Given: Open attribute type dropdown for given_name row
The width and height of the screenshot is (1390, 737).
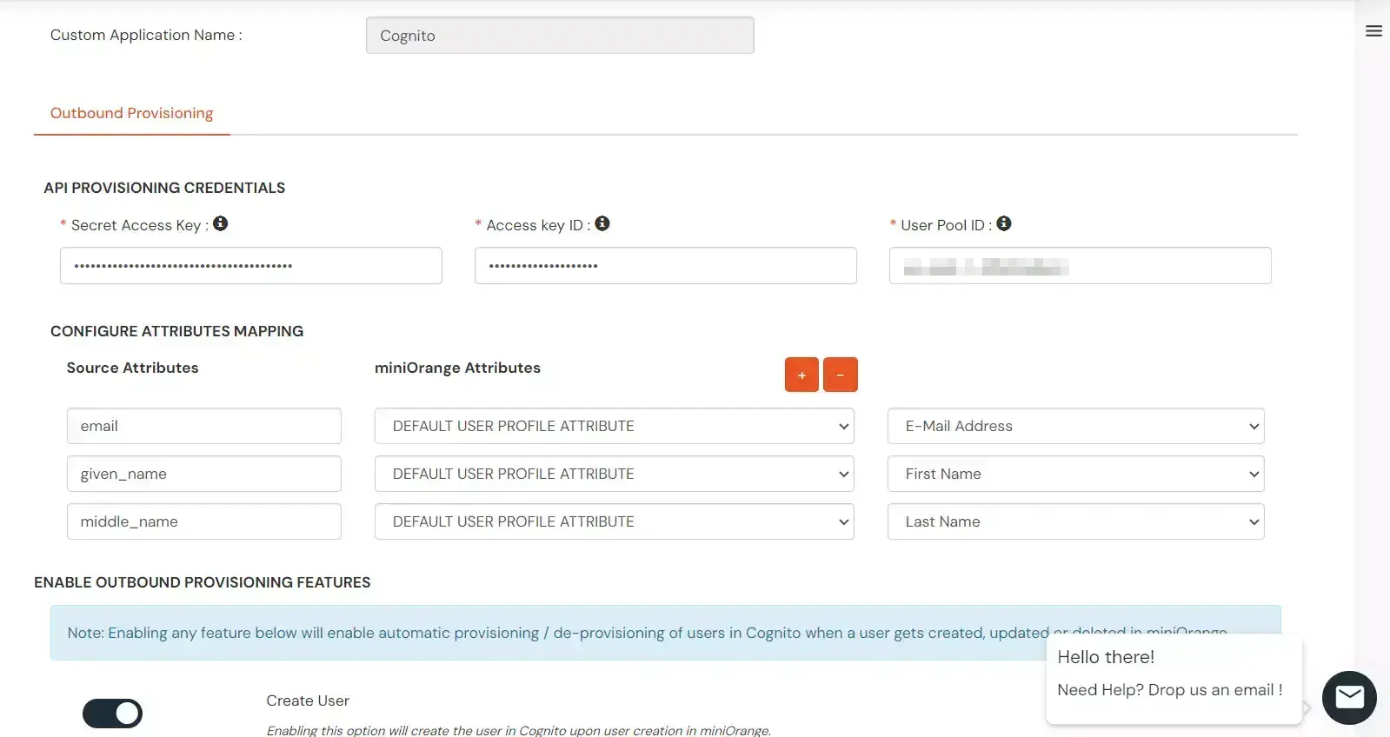Looking at the screenshot, I should click(x=615, y=474).
